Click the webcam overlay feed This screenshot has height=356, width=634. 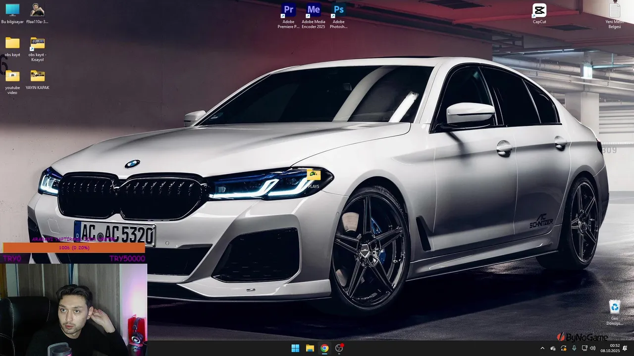[x=73, y=310]
